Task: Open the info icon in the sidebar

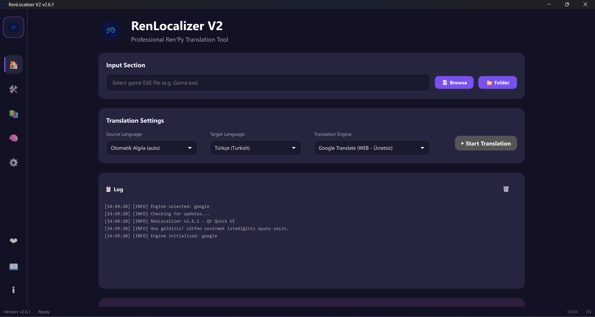Action: (13, 290)
